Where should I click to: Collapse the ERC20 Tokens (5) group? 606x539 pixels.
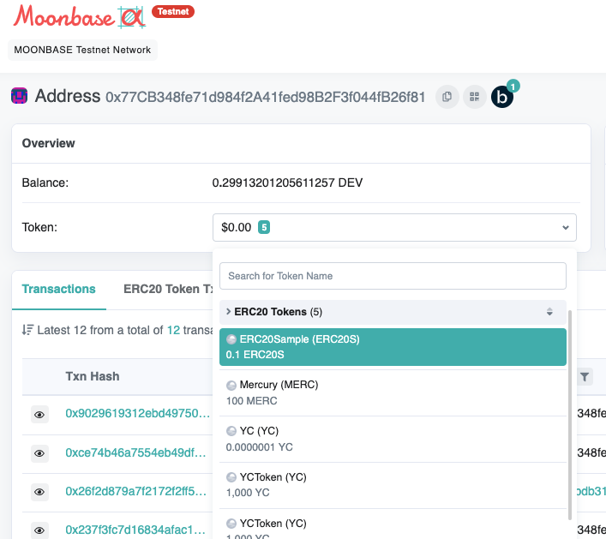click(393, 312)
